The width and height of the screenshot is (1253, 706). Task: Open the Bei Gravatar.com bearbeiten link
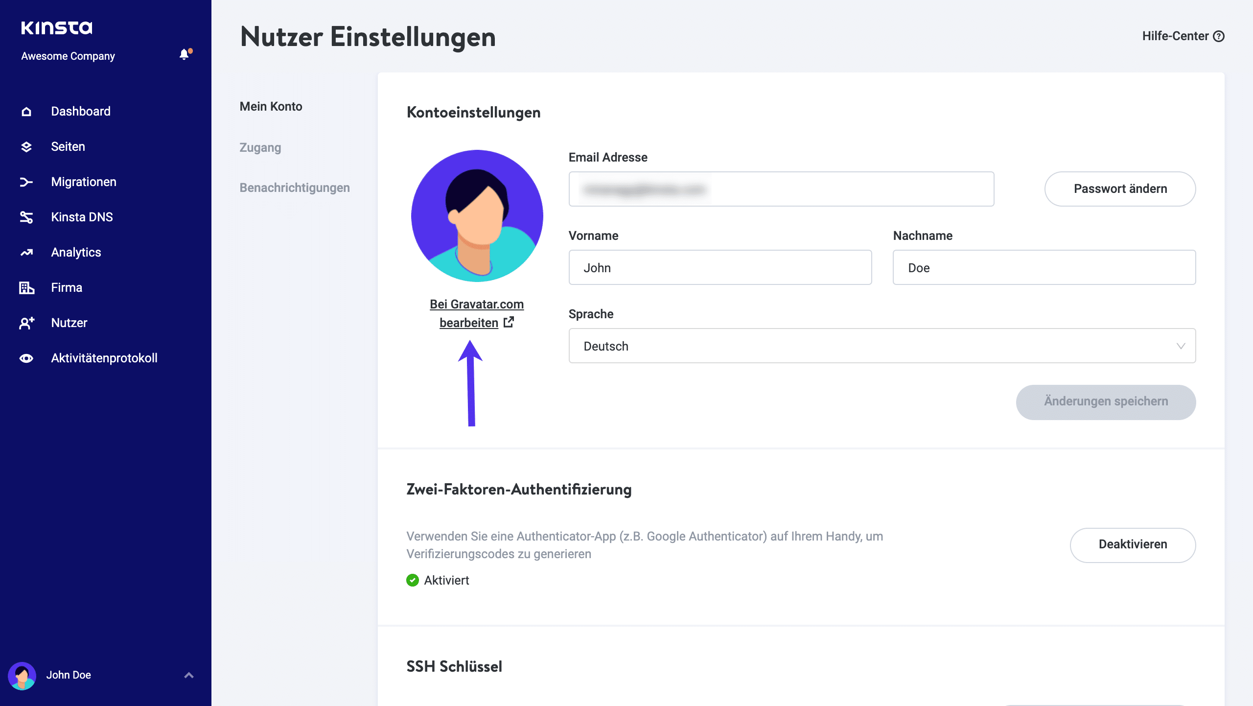tap(476, 313)
